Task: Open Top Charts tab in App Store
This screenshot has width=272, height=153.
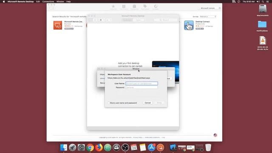Action: (124, 7)
